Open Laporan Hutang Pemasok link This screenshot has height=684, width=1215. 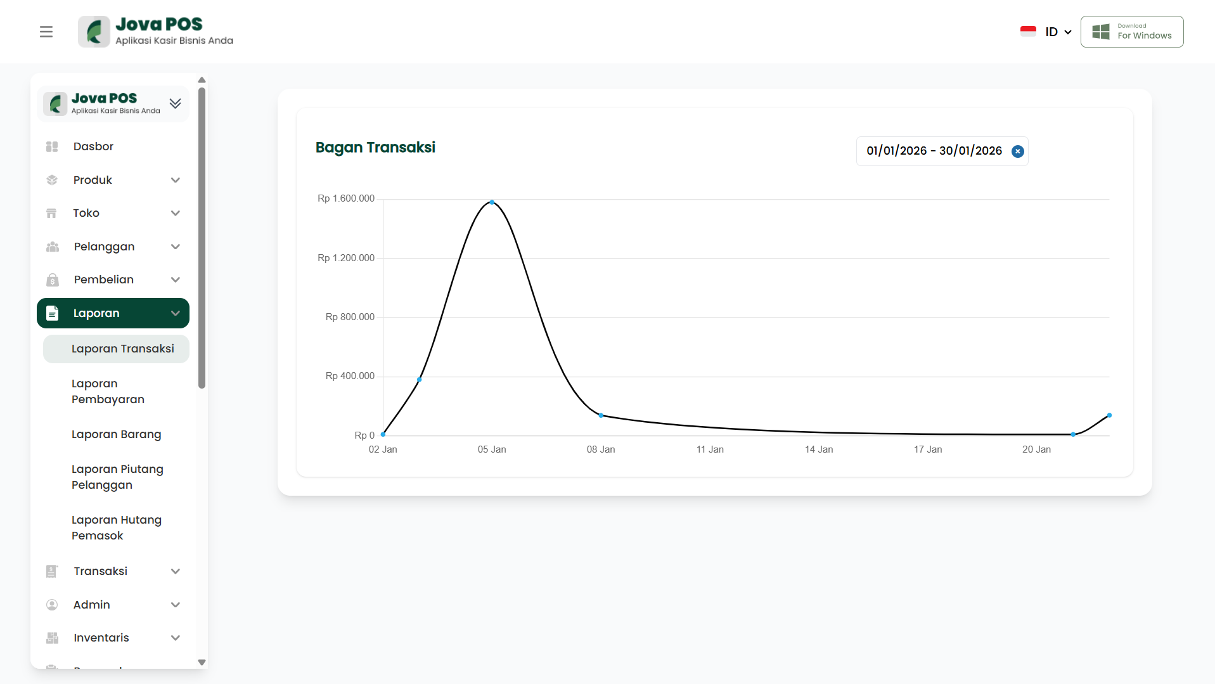pos(116,527)
